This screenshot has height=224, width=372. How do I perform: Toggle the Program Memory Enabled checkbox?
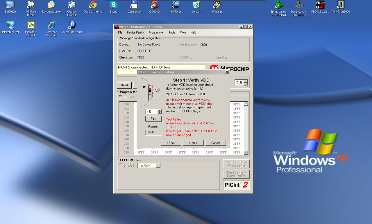[120, 97]
